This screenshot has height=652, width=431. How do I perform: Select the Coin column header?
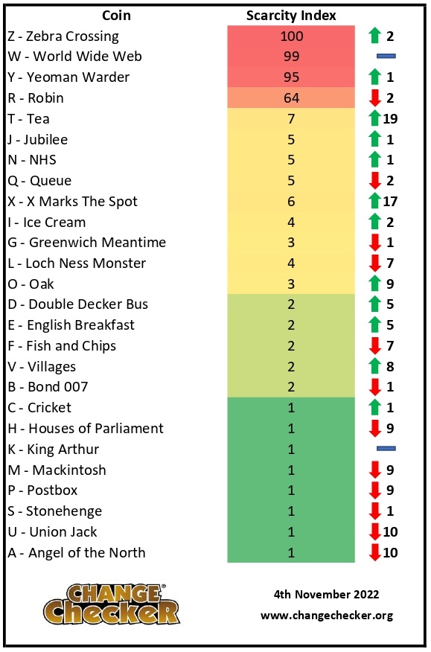pos(116,16)
